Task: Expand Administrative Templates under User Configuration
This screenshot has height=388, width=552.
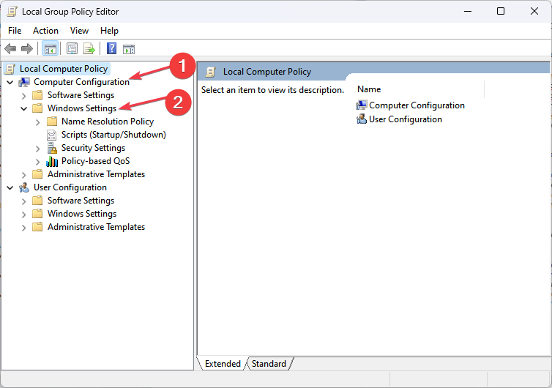Action: click(23, 228)
